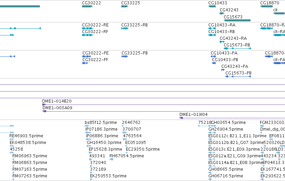Click the RH67054.5prime EST glyph

(x=111, y=159)
